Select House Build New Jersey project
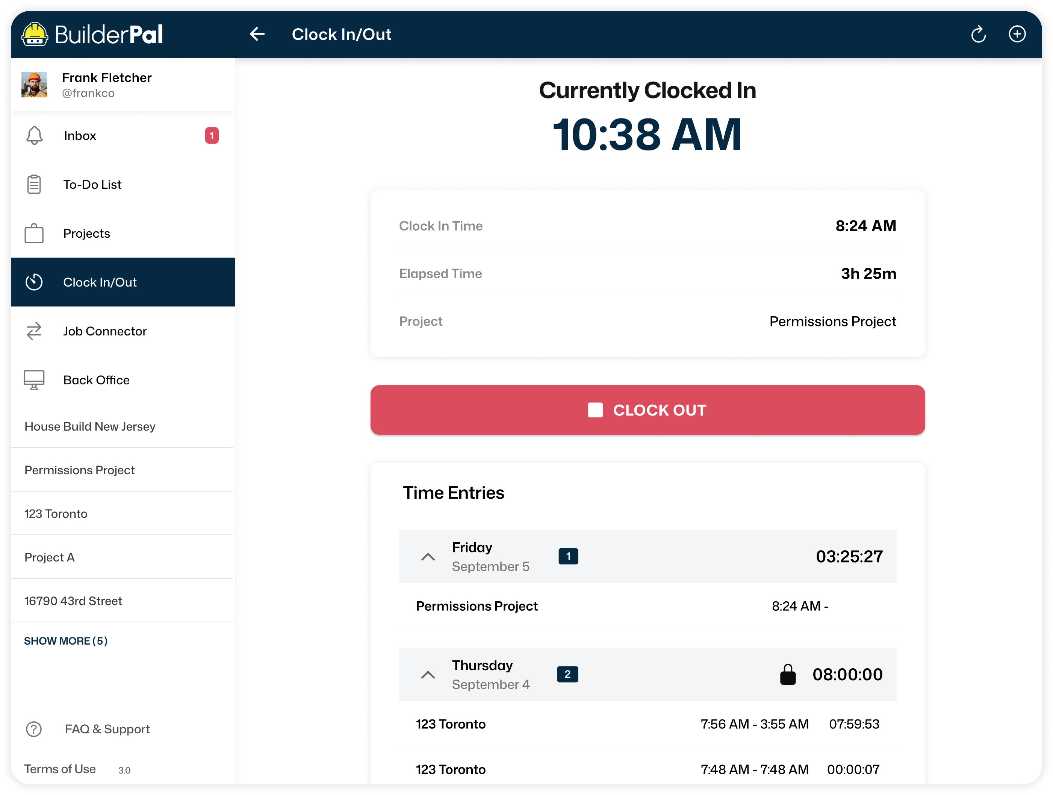Viewport: 1053px width, 795px height. (90, 426)
